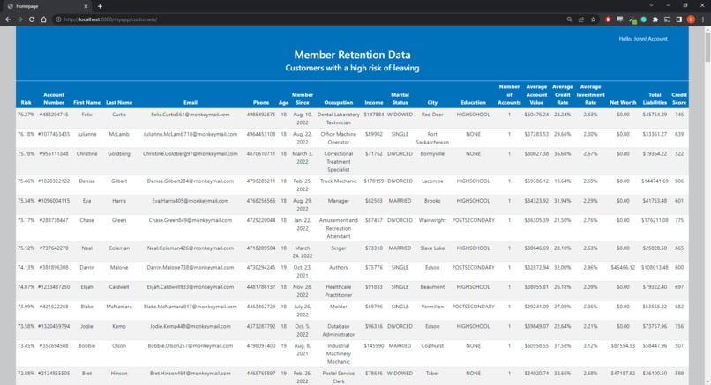711x385 pixels.
Task: Select the Homepage browser tab
Action: pos(47,6)
